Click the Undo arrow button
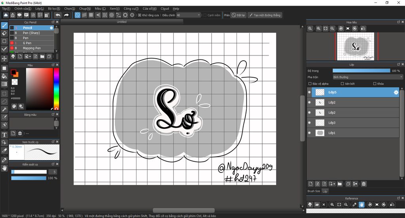Screen dimensions: 405x218 coord(58,15)
